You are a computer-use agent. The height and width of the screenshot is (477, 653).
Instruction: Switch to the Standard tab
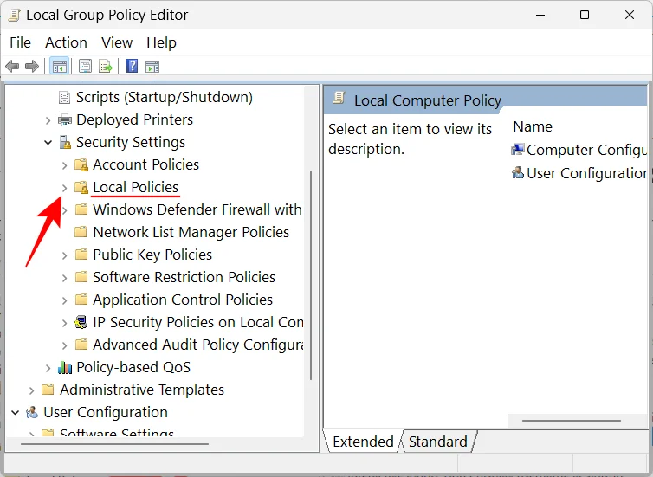point(437,442)
